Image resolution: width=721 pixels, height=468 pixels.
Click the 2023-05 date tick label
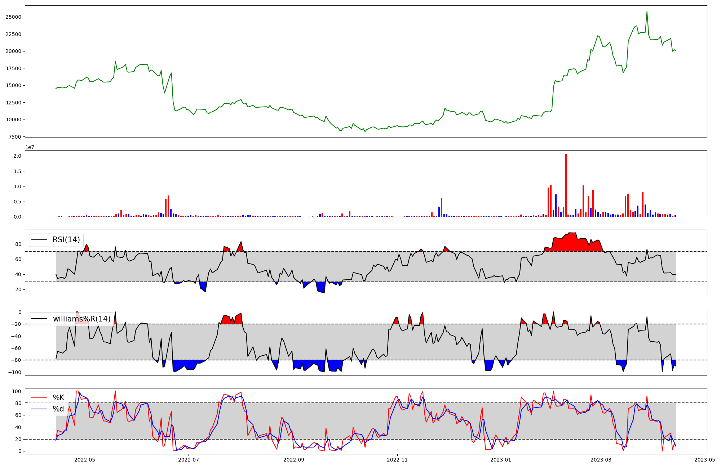pos(704,460)
